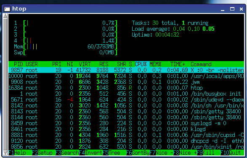Click the Tasks count text line
The width and height of the screenshot is (247, 158).
170,23
